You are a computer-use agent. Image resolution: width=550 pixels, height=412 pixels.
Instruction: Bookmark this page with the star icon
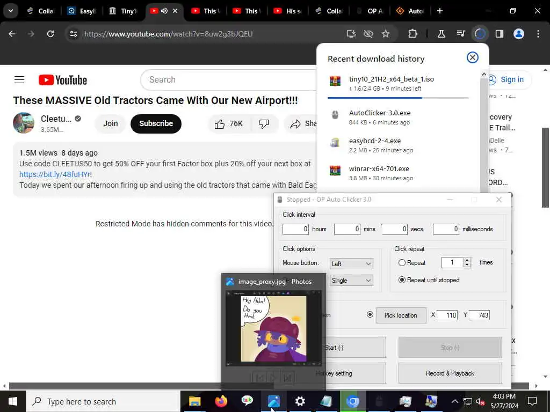point(386,34)
